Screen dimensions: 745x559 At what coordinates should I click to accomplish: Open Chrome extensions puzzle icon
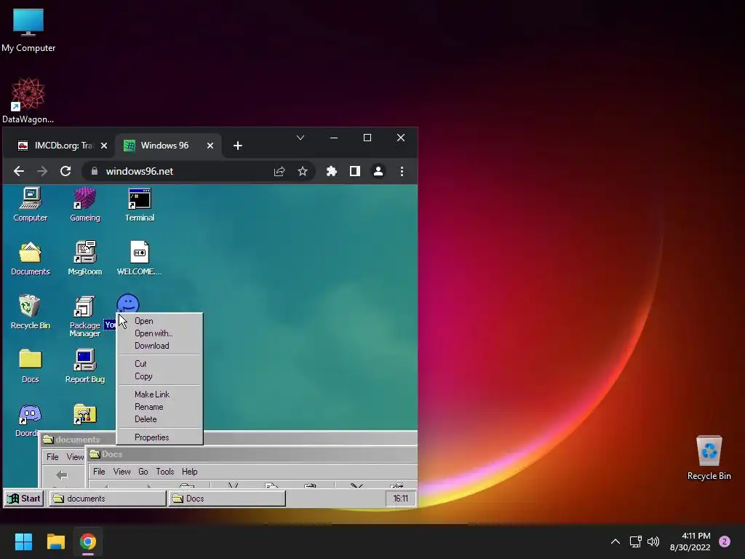(x=332, y=171)
